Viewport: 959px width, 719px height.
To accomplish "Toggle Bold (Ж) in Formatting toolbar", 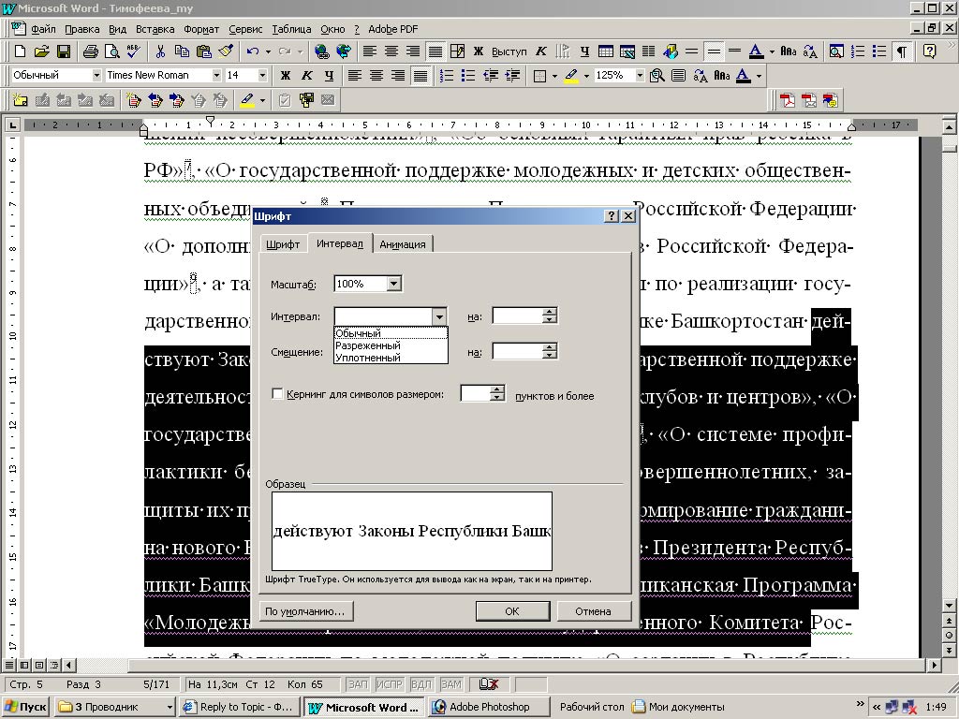I will (x=285, y=76).
